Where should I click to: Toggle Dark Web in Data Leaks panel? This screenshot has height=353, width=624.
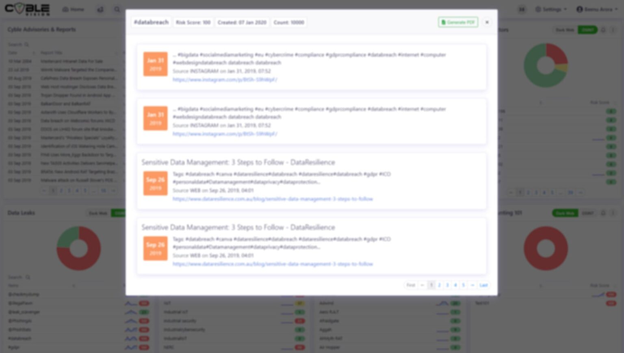point(98,213)
